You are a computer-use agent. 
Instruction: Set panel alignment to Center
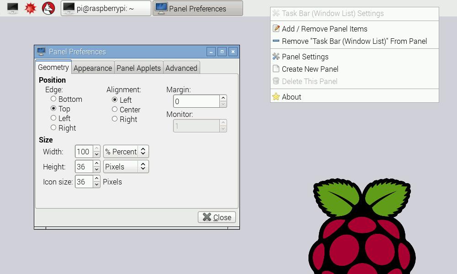(115, 110)
